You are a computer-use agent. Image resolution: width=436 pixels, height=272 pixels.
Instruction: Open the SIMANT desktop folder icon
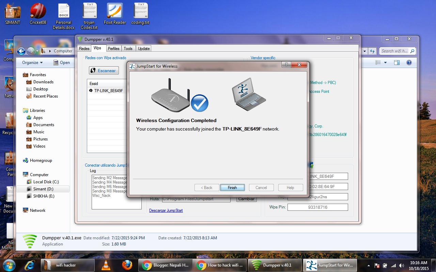coord(13,14)
